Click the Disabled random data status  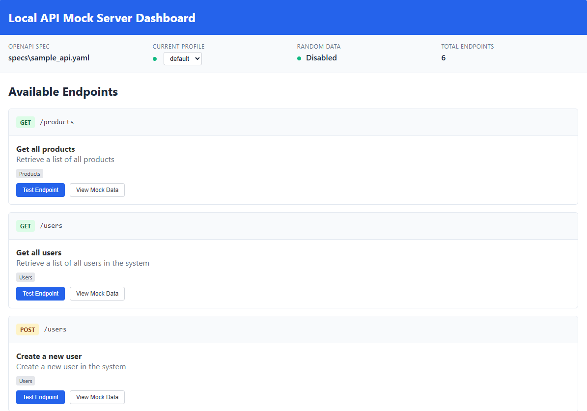pyautogui.click(x=322, y=57)
